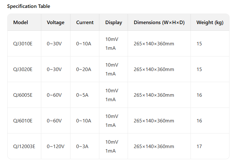Click the Weight (kg) column header
This screenshot has width=240, height=163.
[210, 23]
